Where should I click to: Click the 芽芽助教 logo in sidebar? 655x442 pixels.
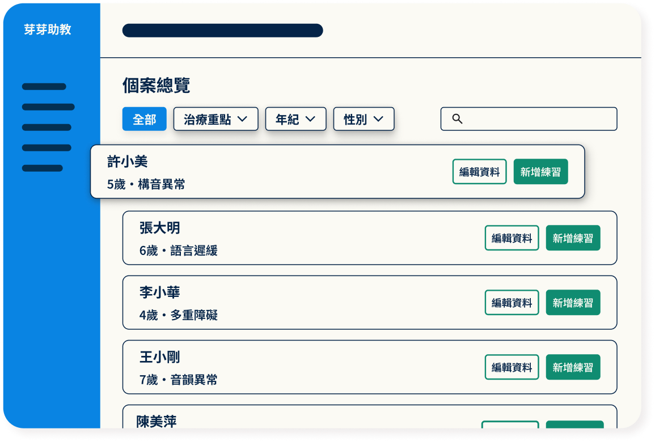tap(48, 29)
